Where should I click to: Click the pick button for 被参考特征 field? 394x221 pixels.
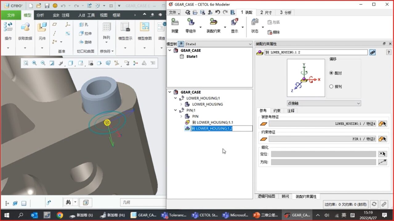pyautogui.click(x=382, y=124)
